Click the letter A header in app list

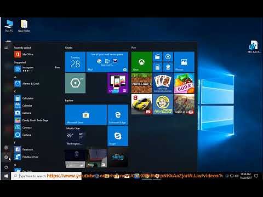(15, 77)
